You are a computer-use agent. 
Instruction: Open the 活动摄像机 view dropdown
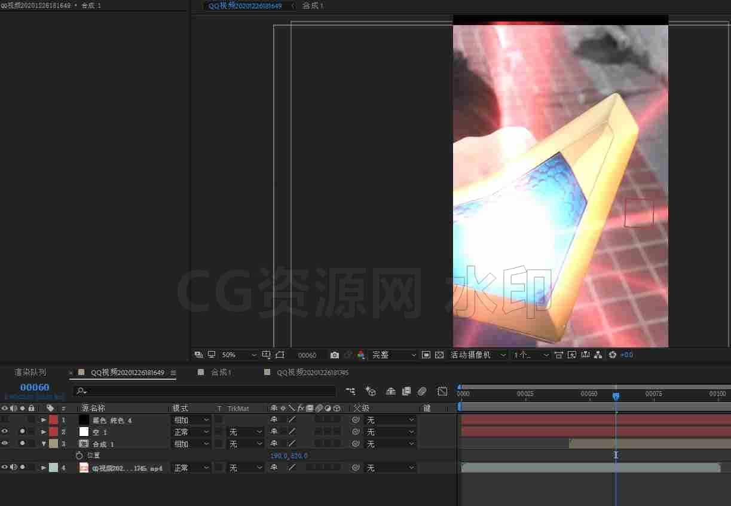coord(478,355)
